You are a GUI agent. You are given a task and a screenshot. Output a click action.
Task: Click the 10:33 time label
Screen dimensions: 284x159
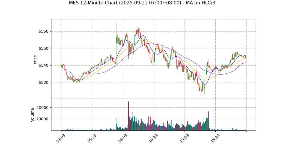[x=153, y=139]
